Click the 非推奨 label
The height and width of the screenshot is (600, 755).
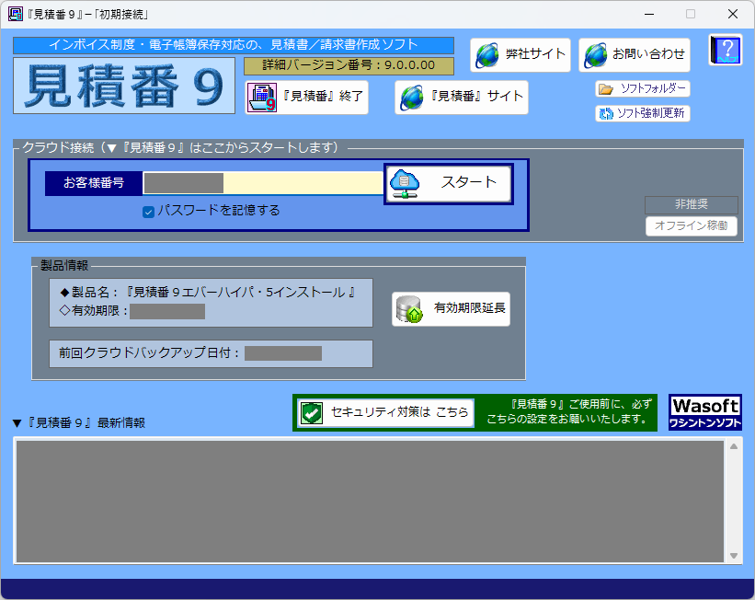[692, 205]
